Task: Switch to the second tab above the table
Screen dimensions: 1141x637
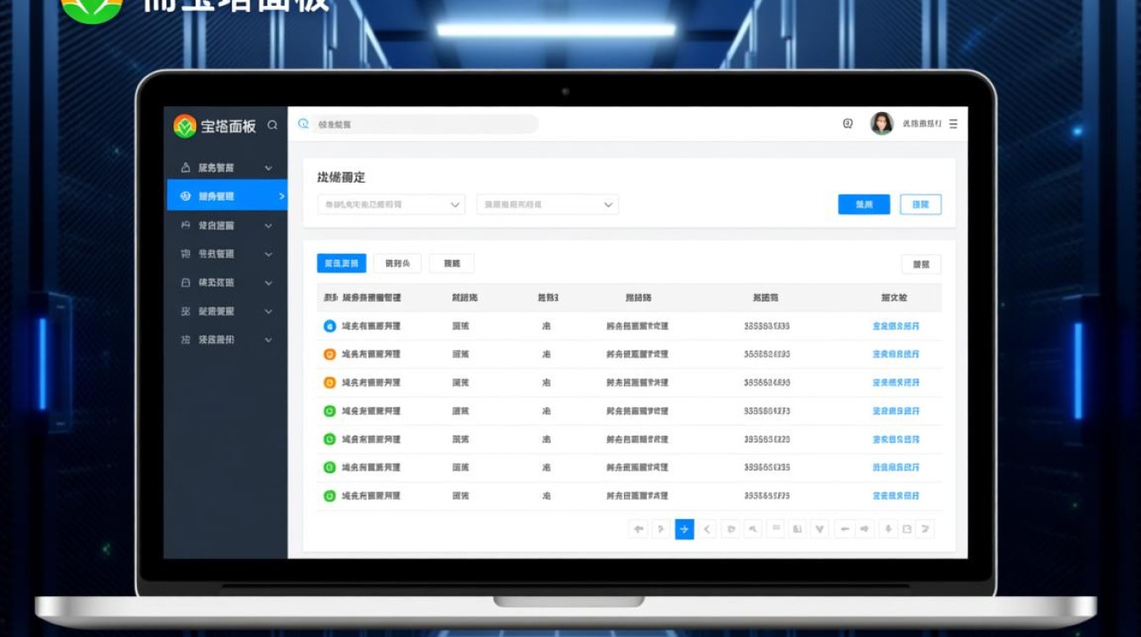Action: pos(397,264)
